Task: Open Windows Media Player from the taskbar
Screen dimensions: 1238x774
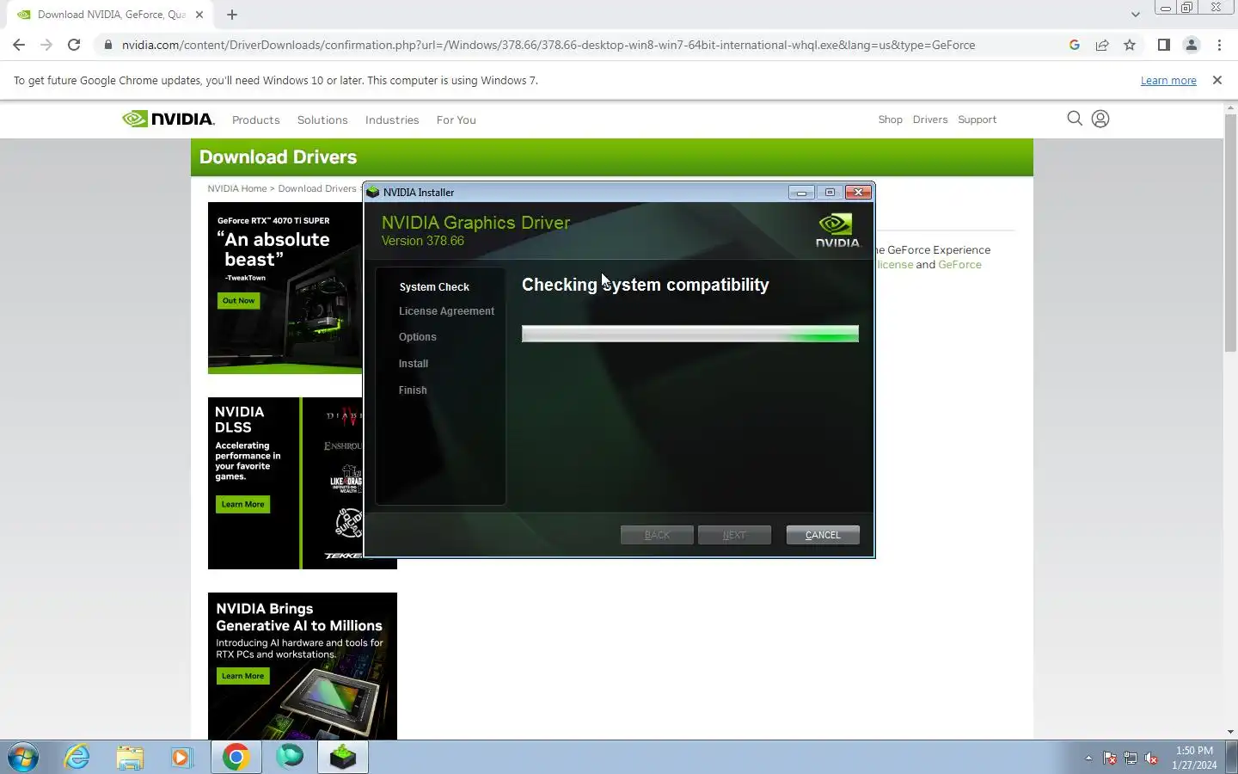Action: tap(181, 757)
